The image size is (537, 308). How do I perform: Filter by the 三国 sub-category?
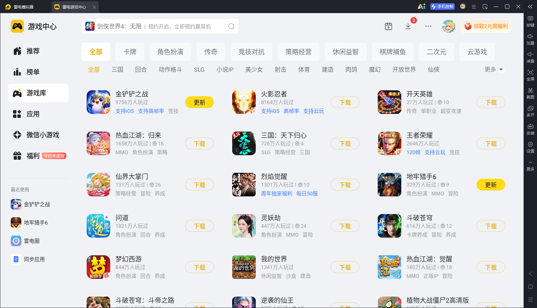(117, 69)
